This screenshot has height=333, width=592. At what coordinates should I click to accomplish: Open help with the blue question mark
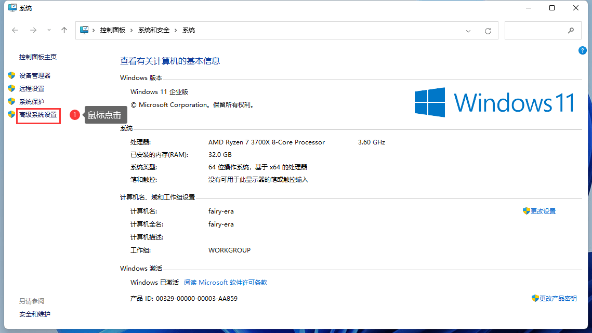(582, 50)
